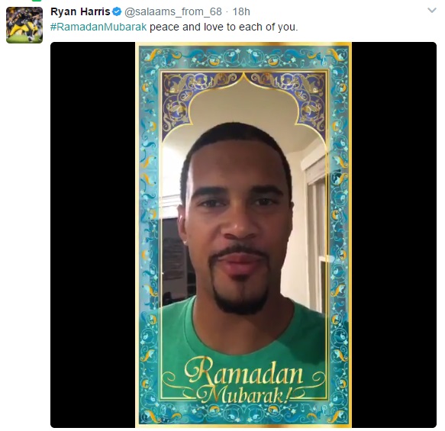445x431 pixels.
Task: Click the blue verified badge icon
Action: [x=117, y=12]
